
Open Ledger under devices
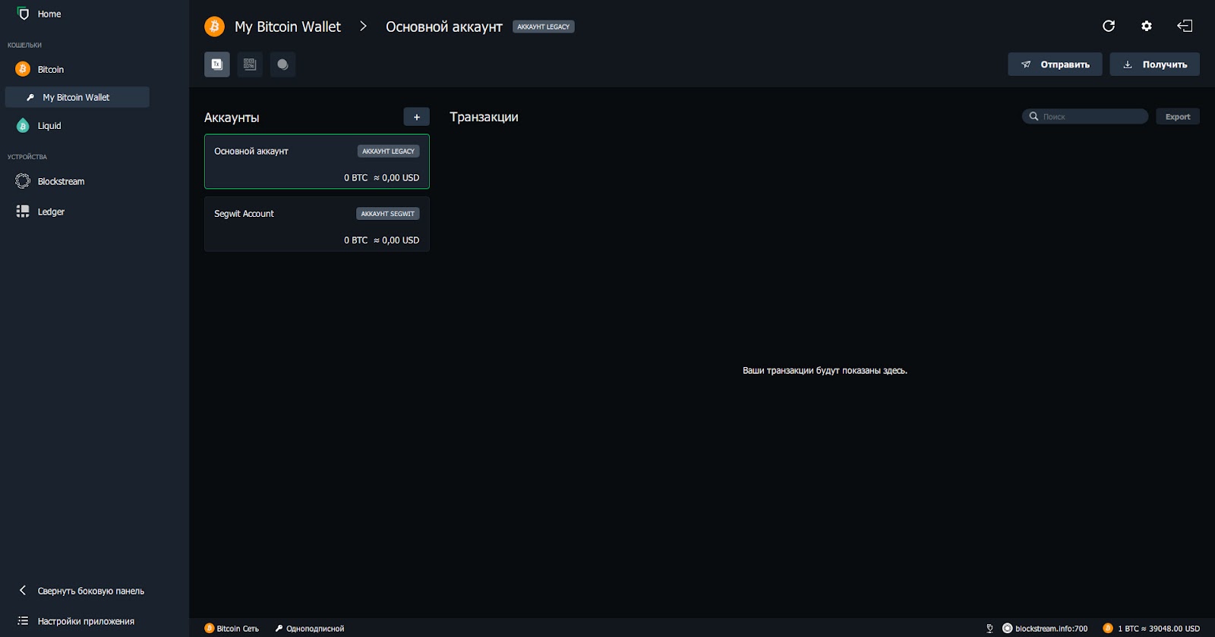point(51,212)
